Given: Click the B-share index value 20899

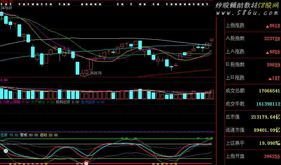Looking at the screenshot, I should click(x=273, y=65).
